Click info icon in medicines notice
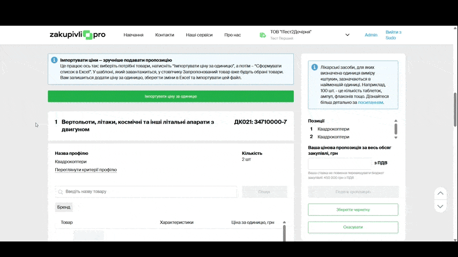This screenshot has height=257, width=458. tap(314, 67)
